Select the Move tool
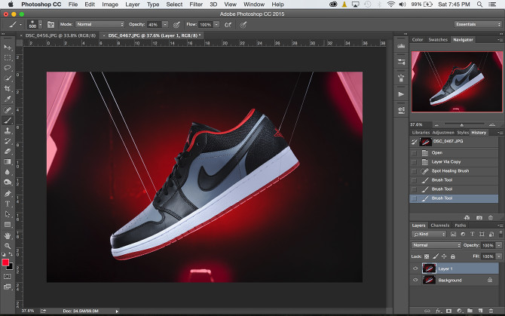The width and height of the screenshot is (505, 316). pyautogui.click(x=8, y=48)
